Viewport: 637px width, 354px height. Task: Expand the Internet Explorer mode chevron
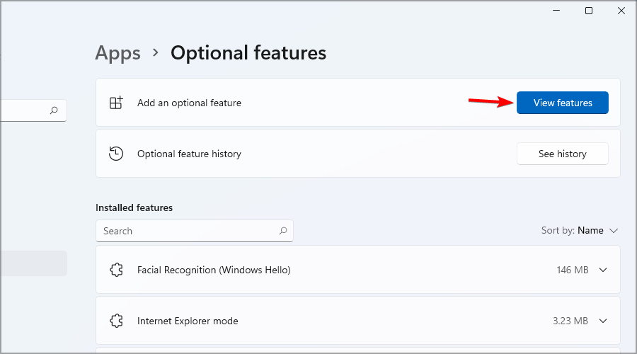[x=603, y=321]
